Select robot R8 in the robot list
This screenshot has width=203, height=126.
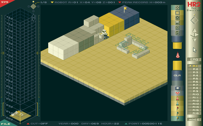pos(195,88)
